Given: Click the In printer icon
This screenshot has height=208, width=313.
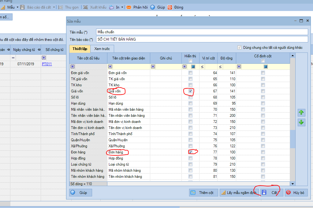Looking at the screenshot, I should click(x=111, y=7).
